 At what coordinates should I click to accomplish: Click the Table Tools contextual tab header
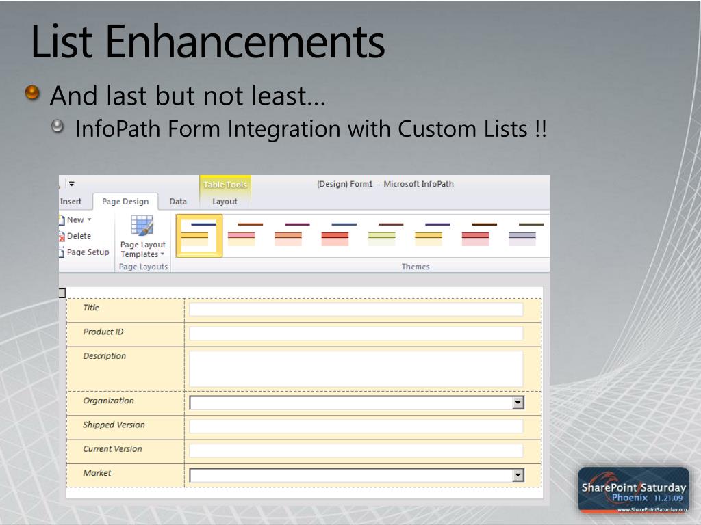(225, 185)
